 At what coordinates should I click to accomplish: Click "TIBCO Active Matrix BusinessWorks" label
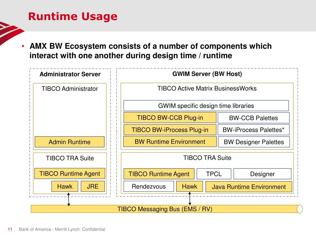click(207, 89)
